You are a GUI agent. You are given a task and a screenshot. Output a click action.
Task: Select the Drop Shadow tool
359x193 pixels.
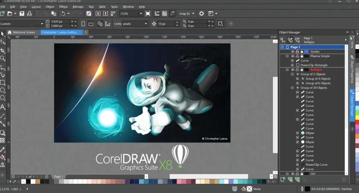2,133
